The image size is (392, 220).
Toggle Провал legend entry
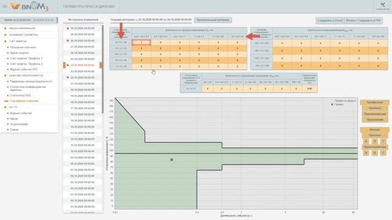(x=337, y=105)
